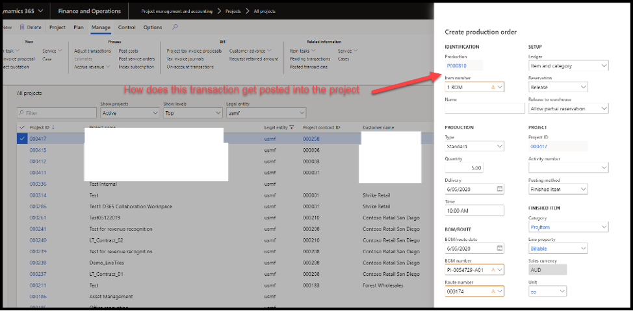Image resolution: width=635 pixels, height=311 pixels.
Task: Click Project tax invoice proposals
Action: pos(194,51)
